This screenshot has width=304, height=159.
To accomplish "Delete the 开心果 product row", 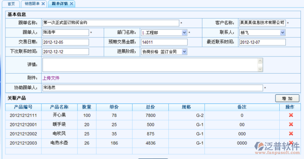I will click(291, 115).
